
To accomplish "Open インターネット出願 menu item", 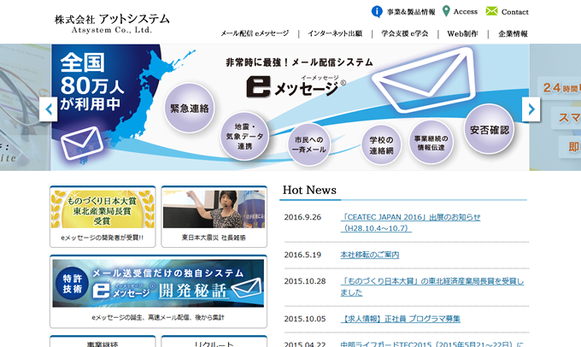I will coord(335,33).
